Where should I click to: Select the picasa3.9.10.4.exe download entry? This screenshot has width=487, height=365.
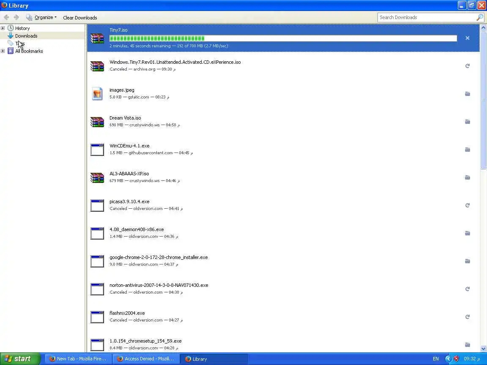point(283,205)
